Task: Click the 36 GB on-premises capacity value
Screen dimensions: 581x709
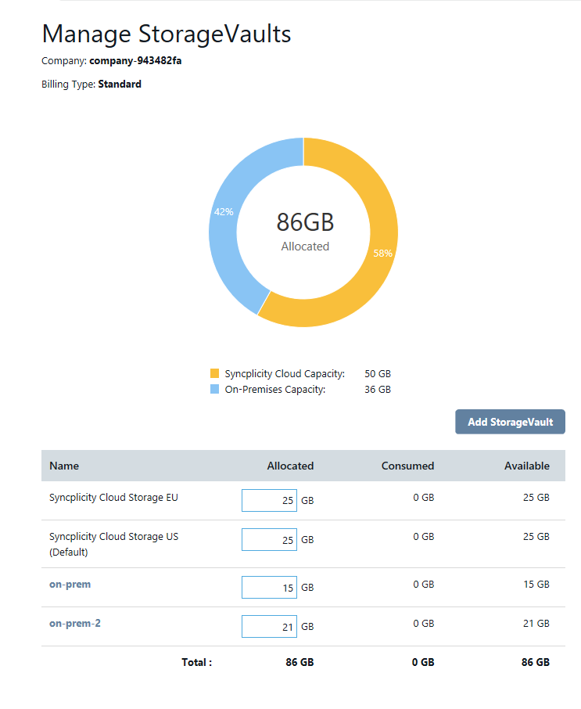Action: [x=378, y=389]
